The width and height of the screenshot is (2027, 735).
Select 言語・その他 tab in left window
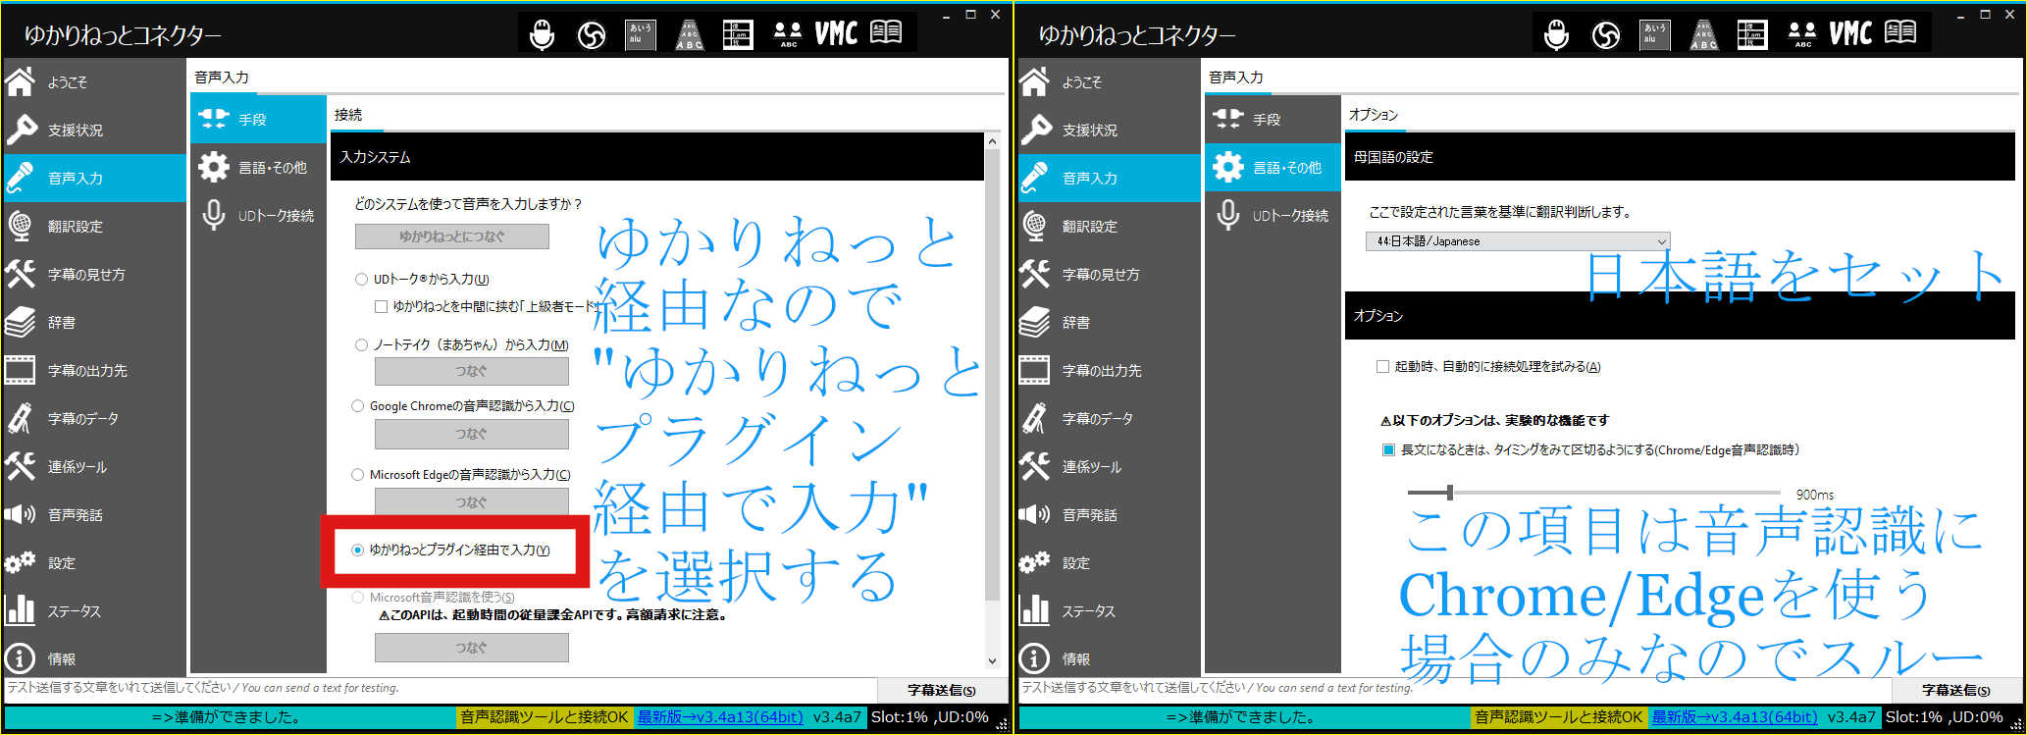(258, 168)
